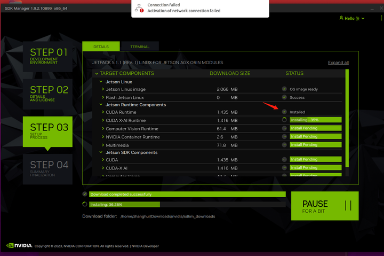The width and height of the screenshot is (384, 256).
Task: Click the user account icon beside Hello
Action: click(341, 18)
